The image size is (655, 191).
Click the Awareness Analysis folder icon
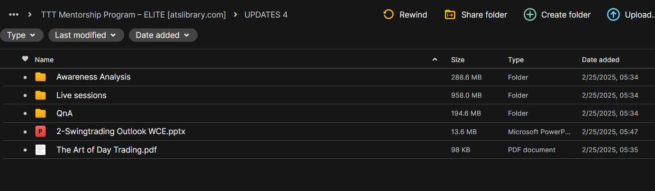pyautogui.click(x=41, y=77)
